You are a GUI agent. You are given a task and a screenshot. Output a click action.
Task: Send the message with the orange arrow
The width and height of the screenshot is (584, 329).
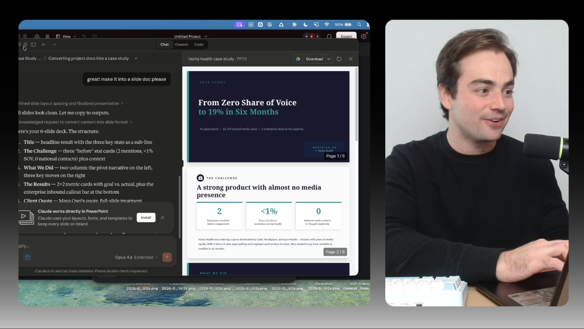click(167, 257)
